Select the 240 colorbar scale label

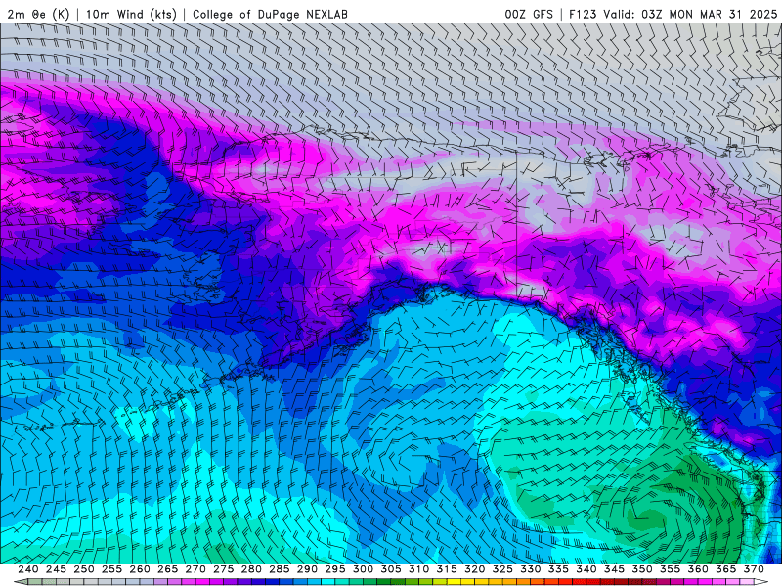pos(28,569)
